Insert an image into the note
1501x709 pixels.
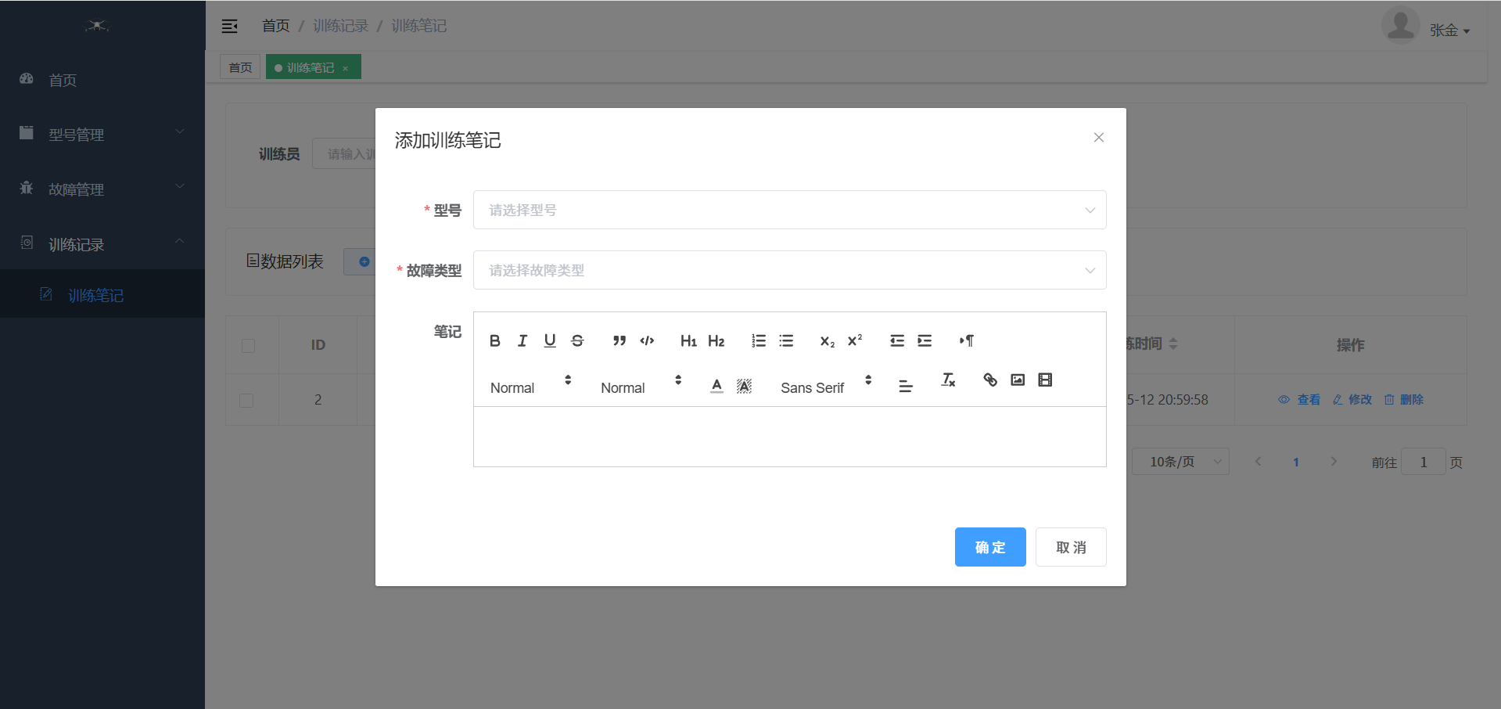pos(1018,380)
